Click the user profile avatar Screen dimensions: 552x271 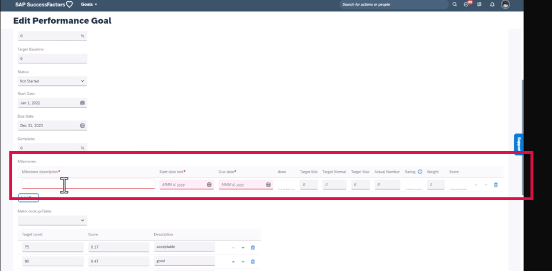[x=505, y=4]
